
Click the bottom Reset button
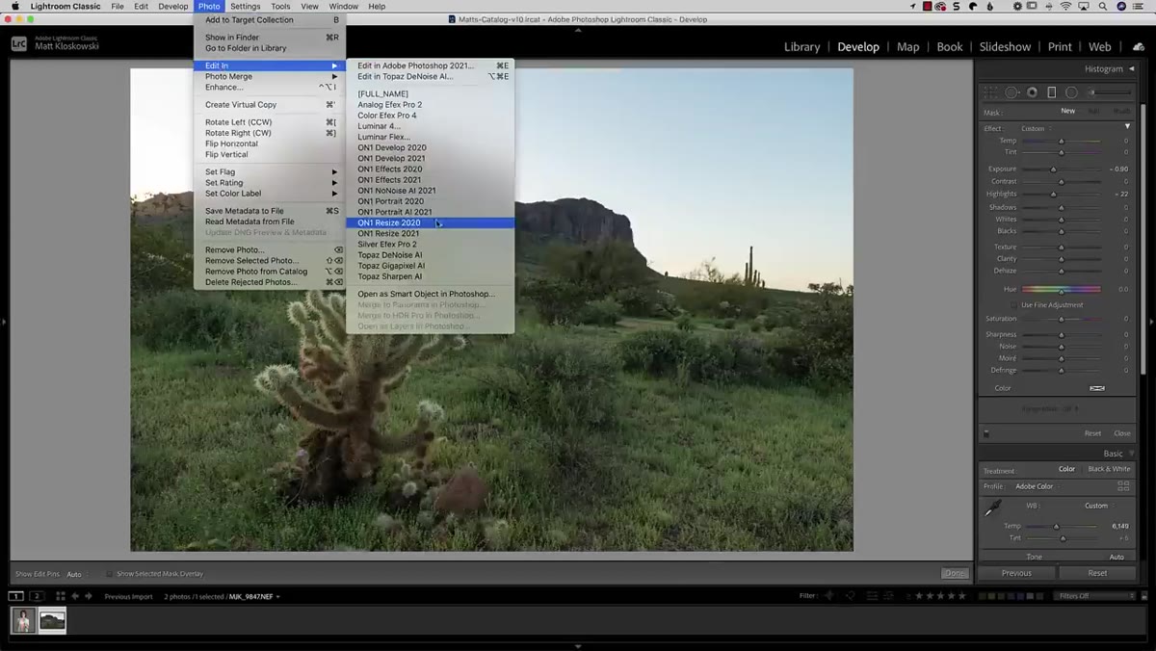tap(1097, 573)
